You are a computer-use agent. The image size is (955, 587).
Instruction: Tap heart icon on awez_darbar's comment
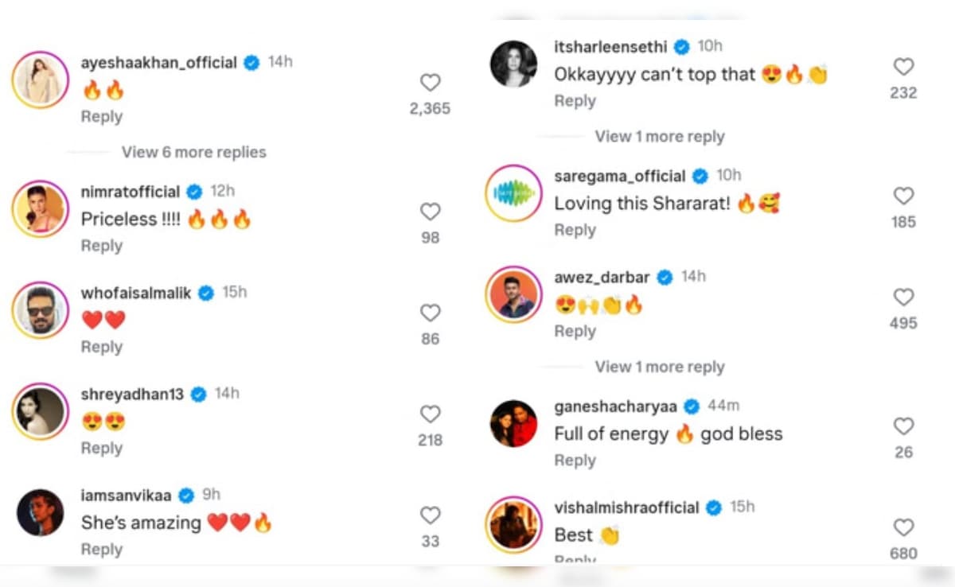coord(903,297)
